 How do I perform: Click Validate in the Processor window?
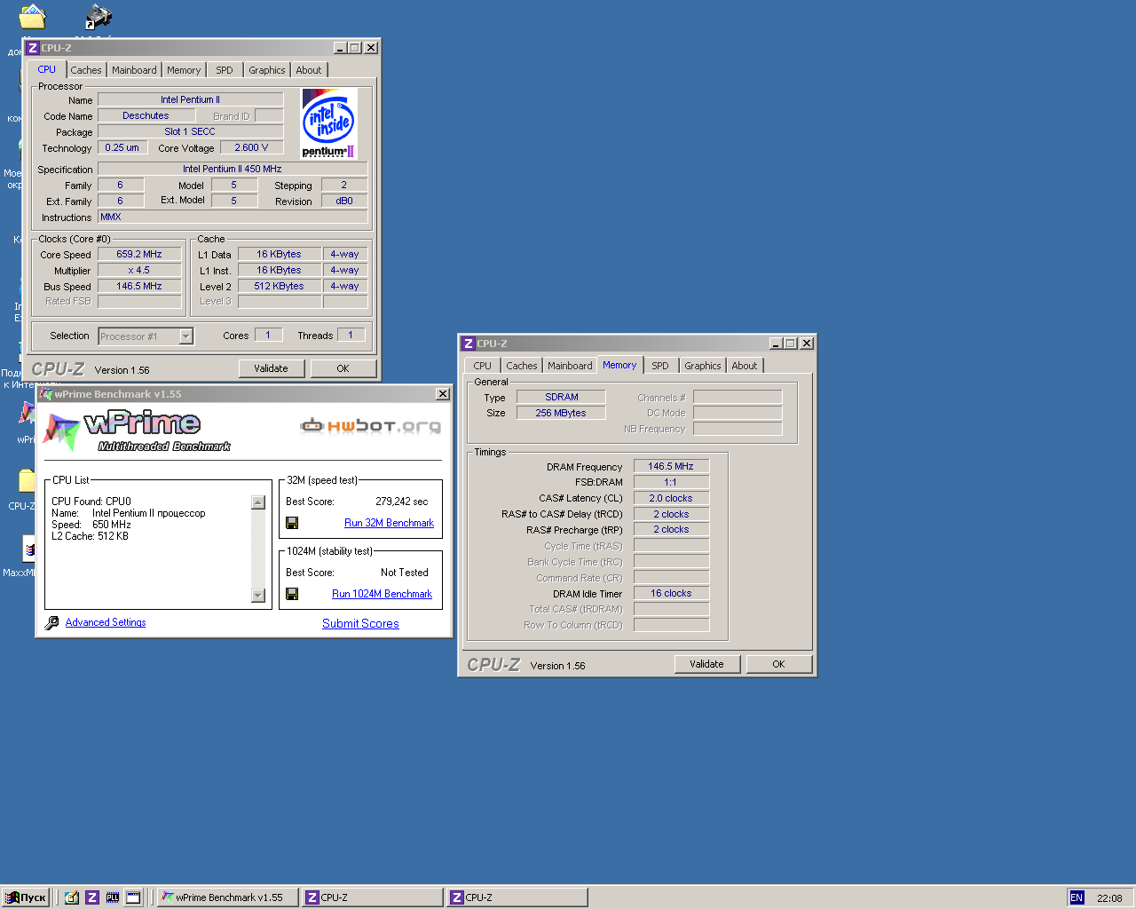(x=272, y=368)
